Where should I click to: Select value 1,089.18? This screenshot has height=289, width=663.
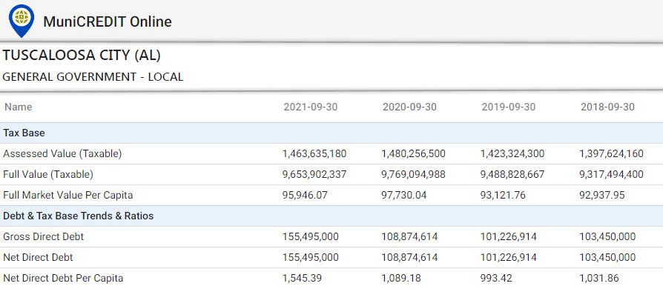click(401, 278)
